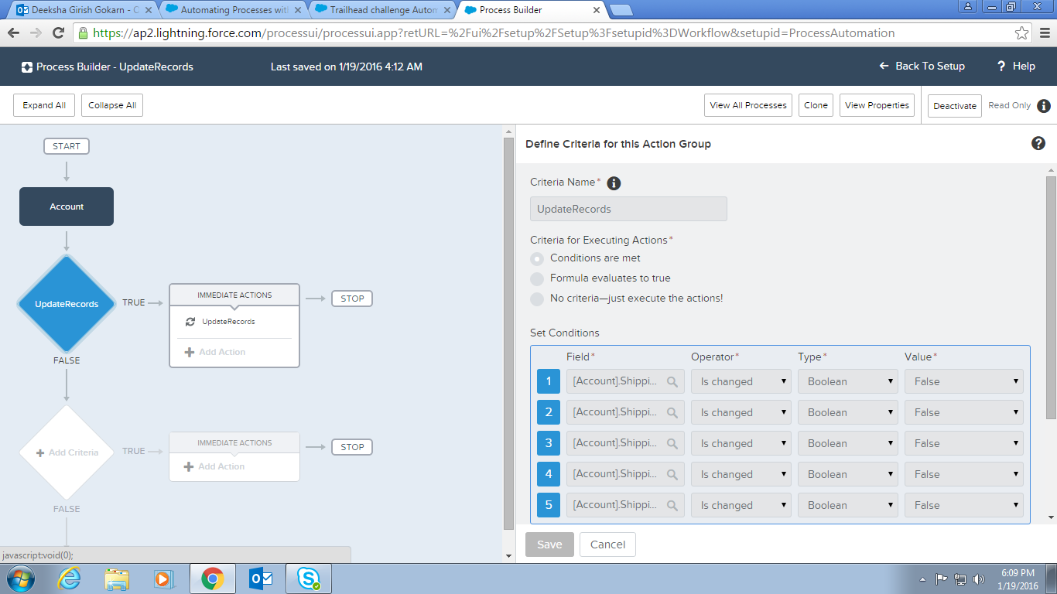Open a new browser tab
The width and height of the screenshot is (1057, 594).
(x=621, y=11)
